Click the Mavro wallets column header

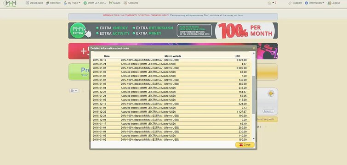click(173, 56)
